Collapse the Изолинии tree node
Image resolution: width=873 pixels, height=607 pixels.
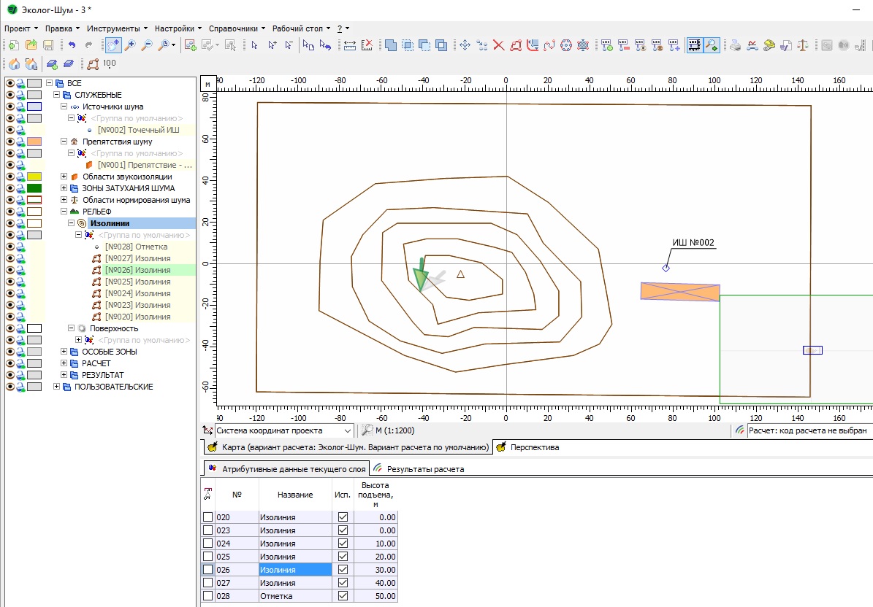pyautogui.click(x=72, y=223)
